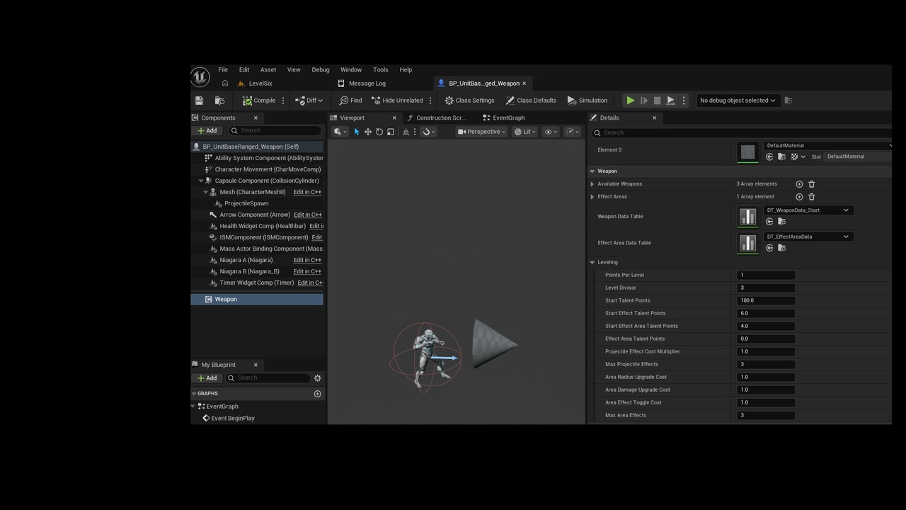Open the Asset menu
The height and width of the screenshot is (510, 906).
tap(268, 69)
